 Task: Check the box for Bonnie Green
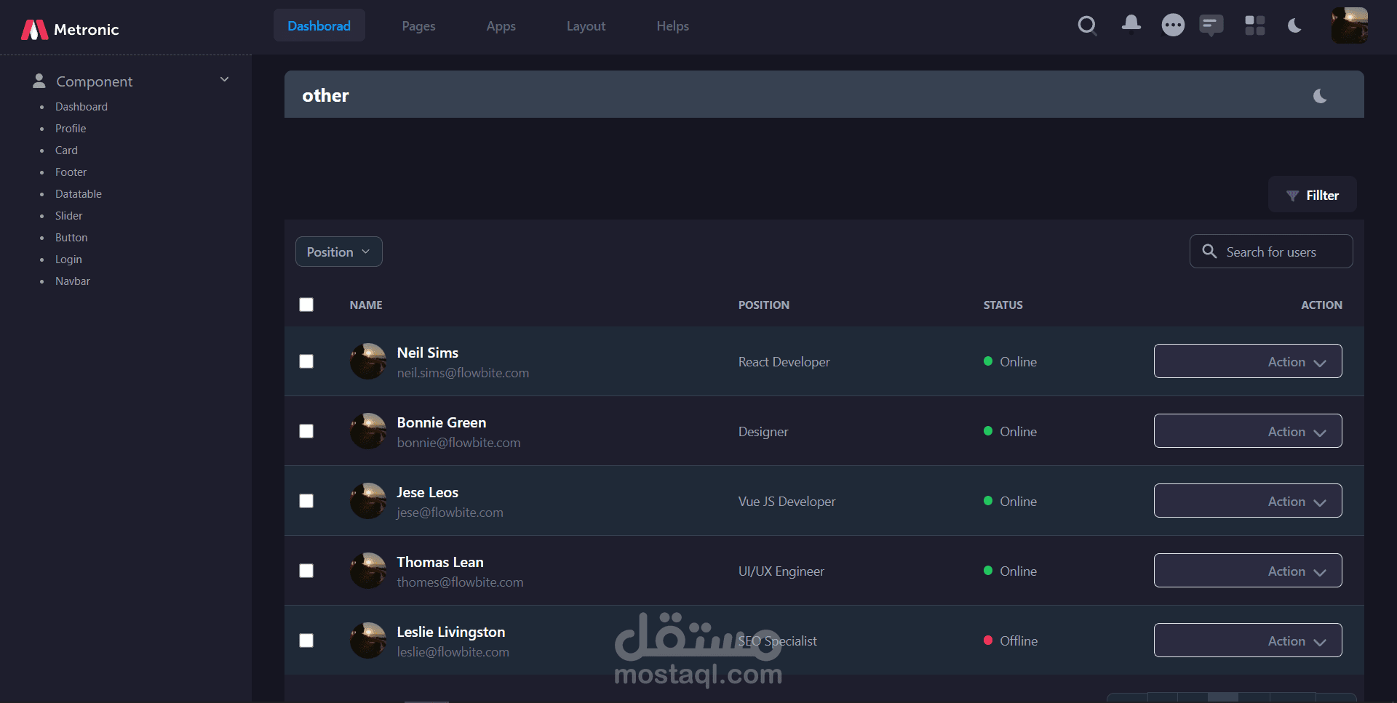pyautogui.click(x=306, y=431)
